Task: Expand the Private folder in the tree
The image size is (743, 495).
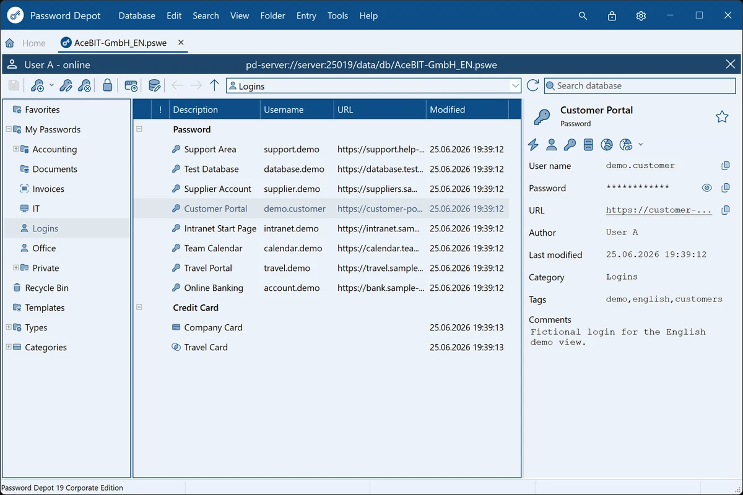Action: pos(16,268)
